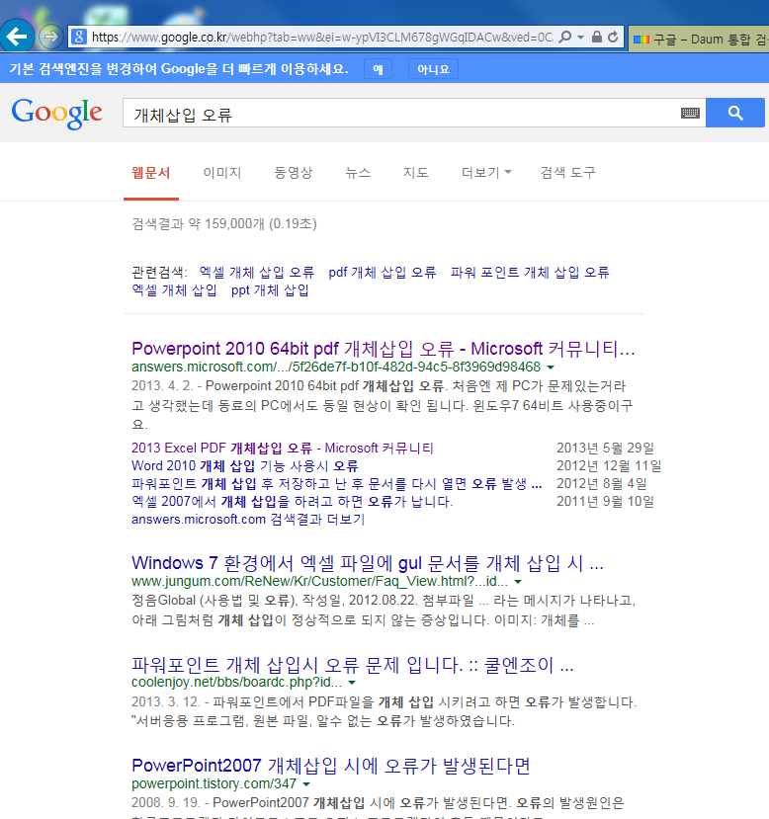Click 아니요 on the default search engine prompt

tap(433, 69)
